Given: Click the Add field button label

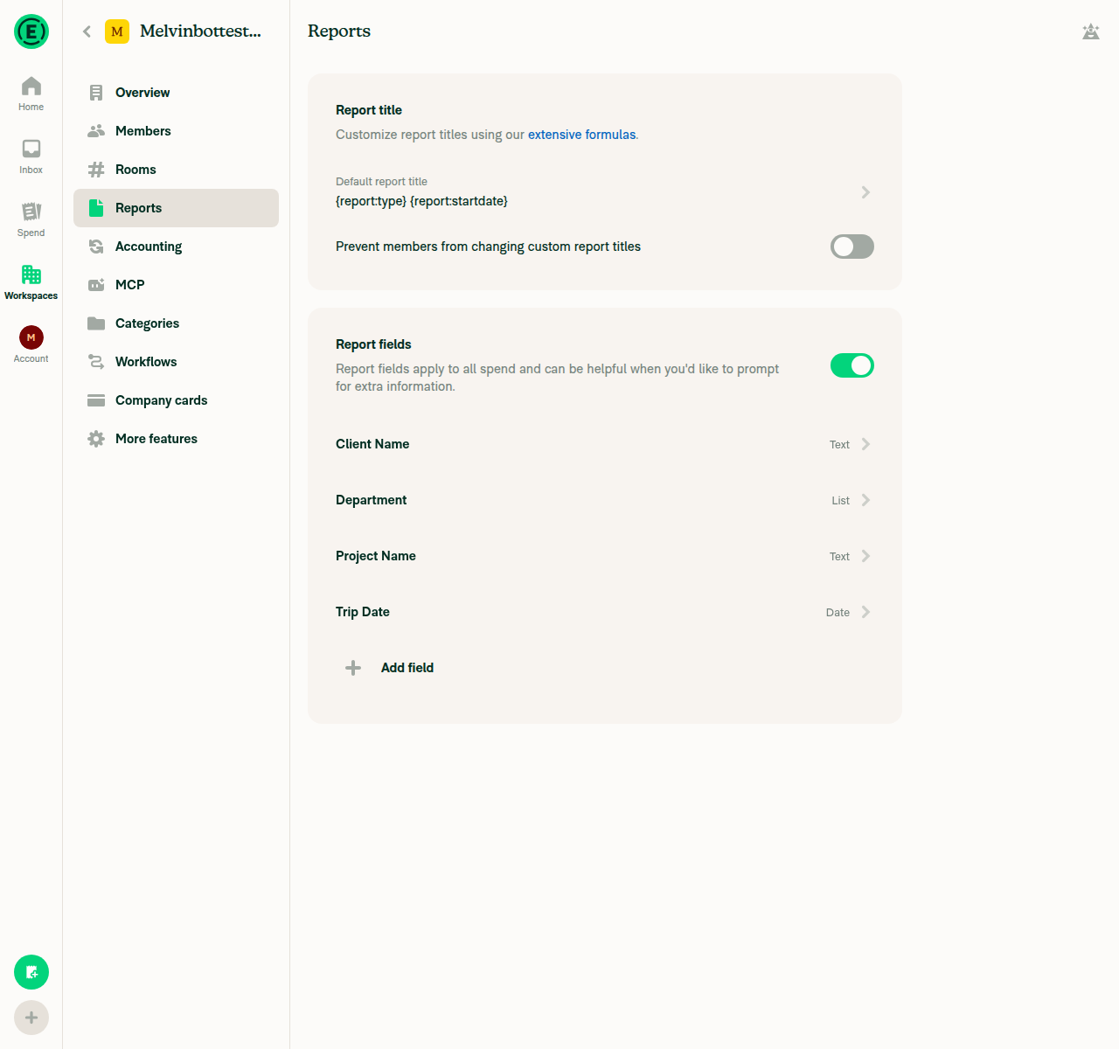Looking at the screenshot, I should (407, 668).
